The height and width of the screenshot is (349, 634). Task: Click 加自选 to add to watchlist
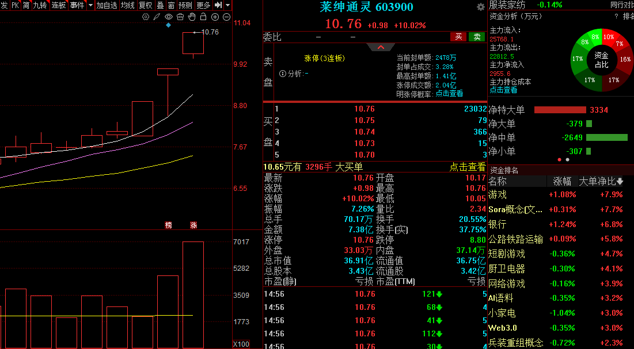point(107,5)
